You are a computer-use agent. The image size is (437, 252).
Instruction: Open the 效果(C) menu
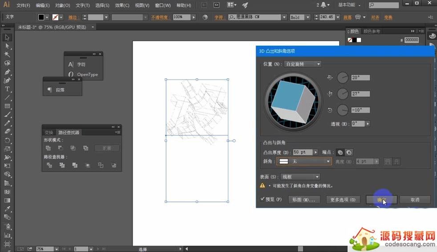click(x=122, y=5)
